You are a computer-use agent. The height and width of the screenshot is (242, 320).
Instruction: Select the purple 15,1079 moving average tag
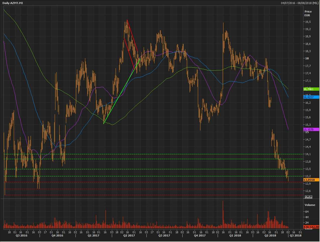tap(311, 130)
